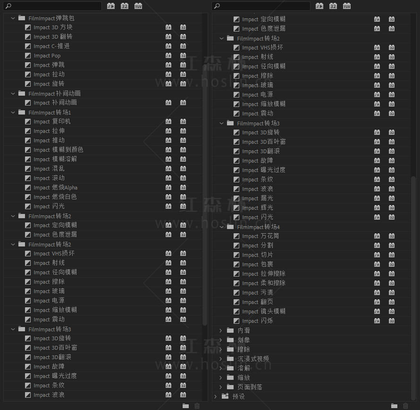The image size is (420, 410).
Task: Toggle 32-bit color filter in right panel
Action: (x=333, y=6)
